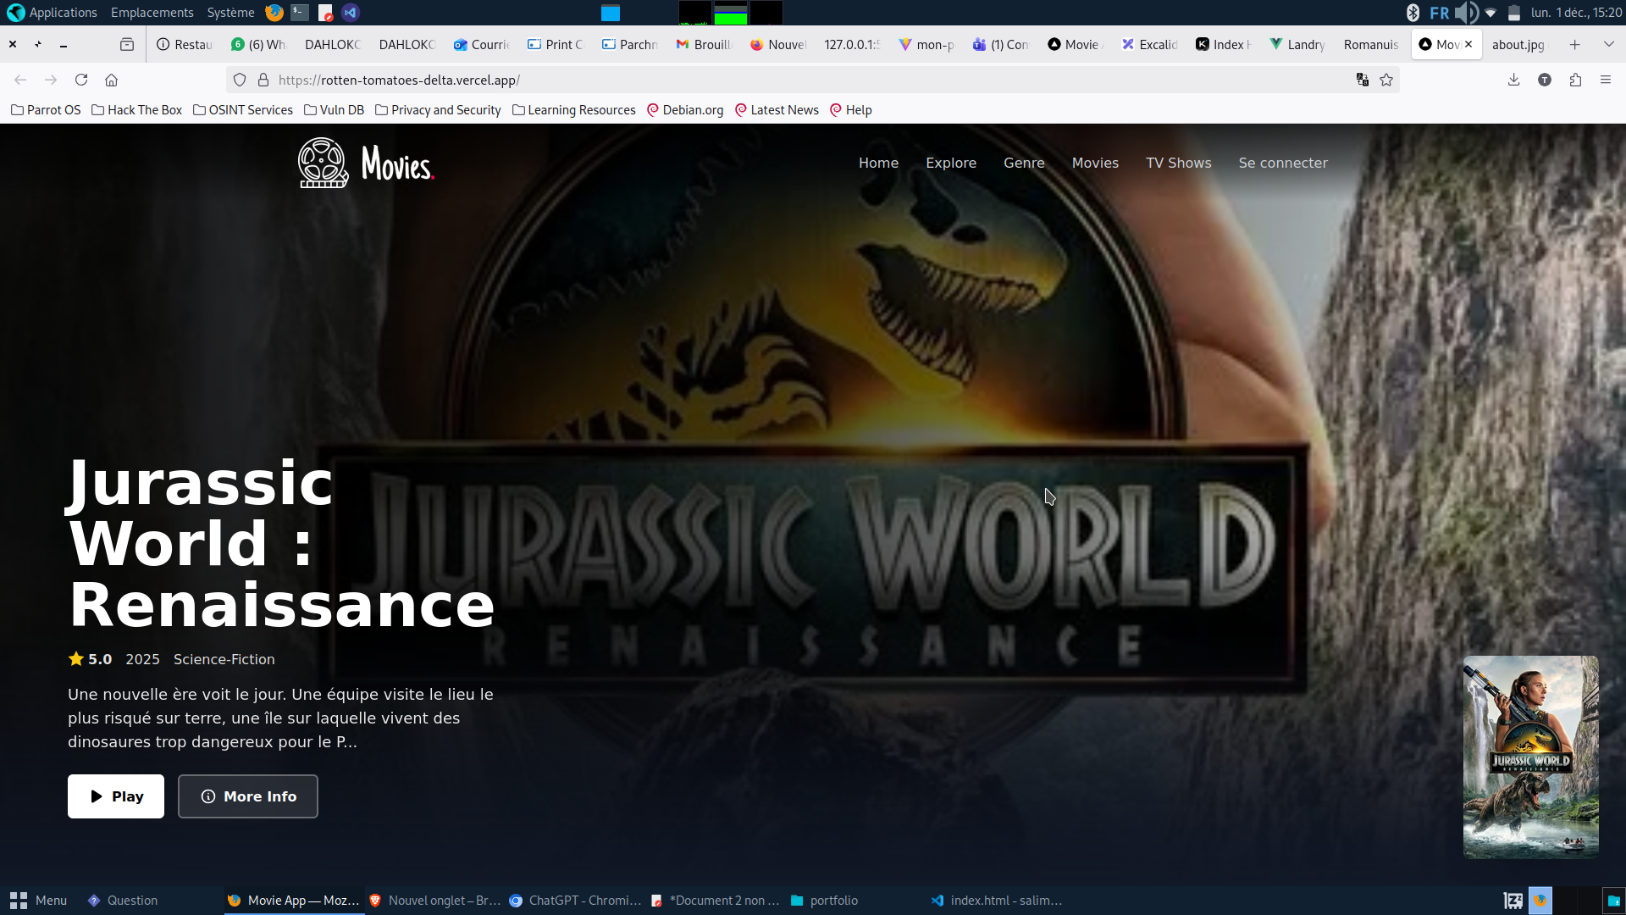
Task: Click the Se connecter link
Action: pos(1283,163)
